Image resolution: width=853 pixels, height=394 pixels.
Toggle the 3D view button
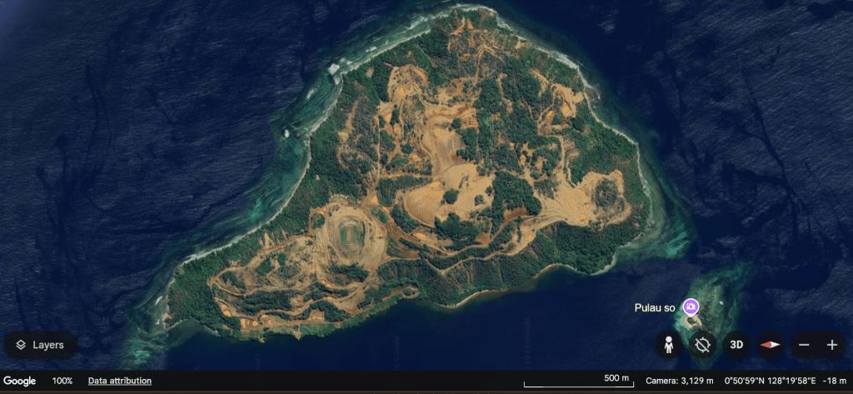tap(736, 345)
